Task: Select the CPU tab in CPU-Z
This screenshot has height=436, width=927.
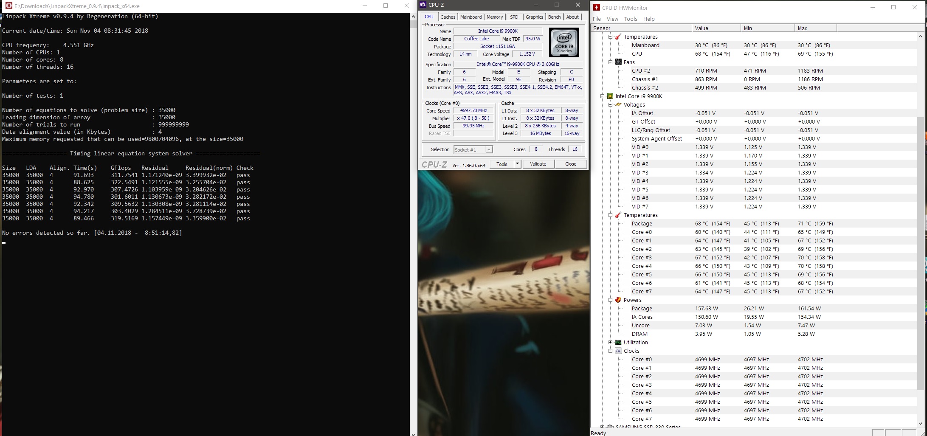Action: pos(429,17)
